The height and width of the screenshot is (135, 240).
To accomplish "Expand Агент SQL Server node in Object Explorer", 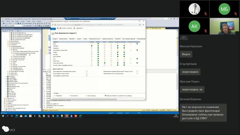I will coord(4,110).
